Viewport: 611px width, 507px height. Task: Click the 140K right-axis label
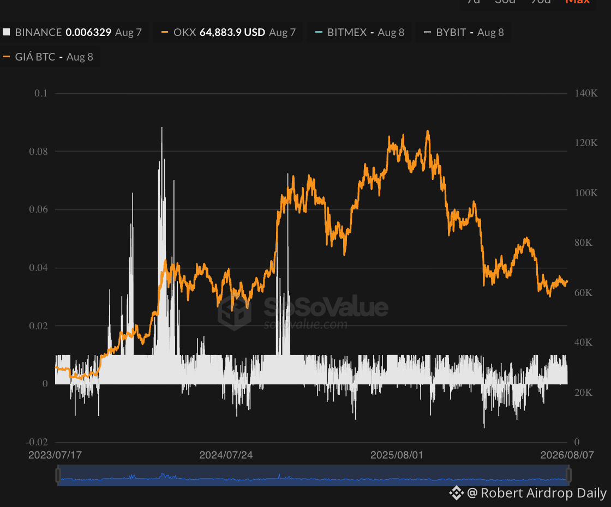pyautogui.click(x=586, y=93)
